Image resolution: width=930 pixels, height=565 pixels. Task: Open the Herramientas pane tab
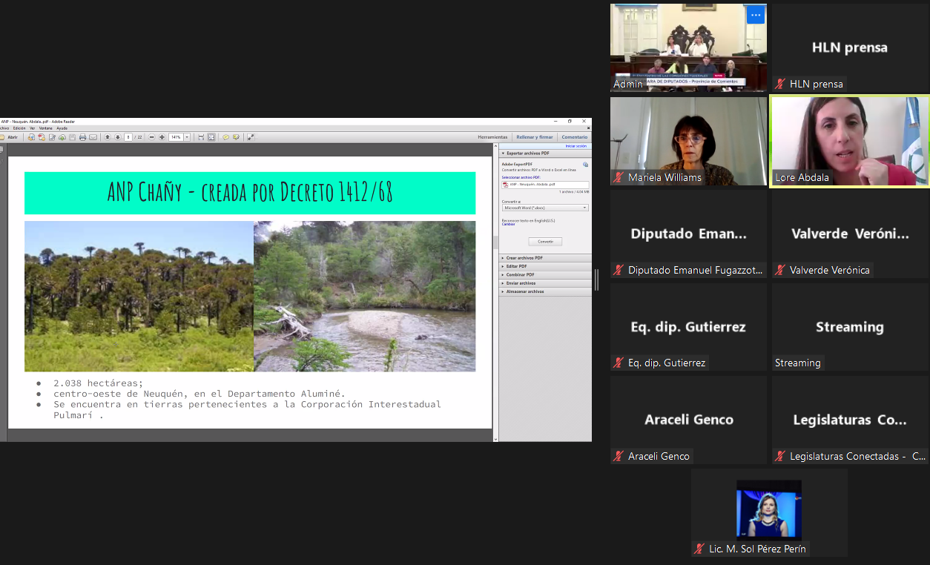pos(492,137)
